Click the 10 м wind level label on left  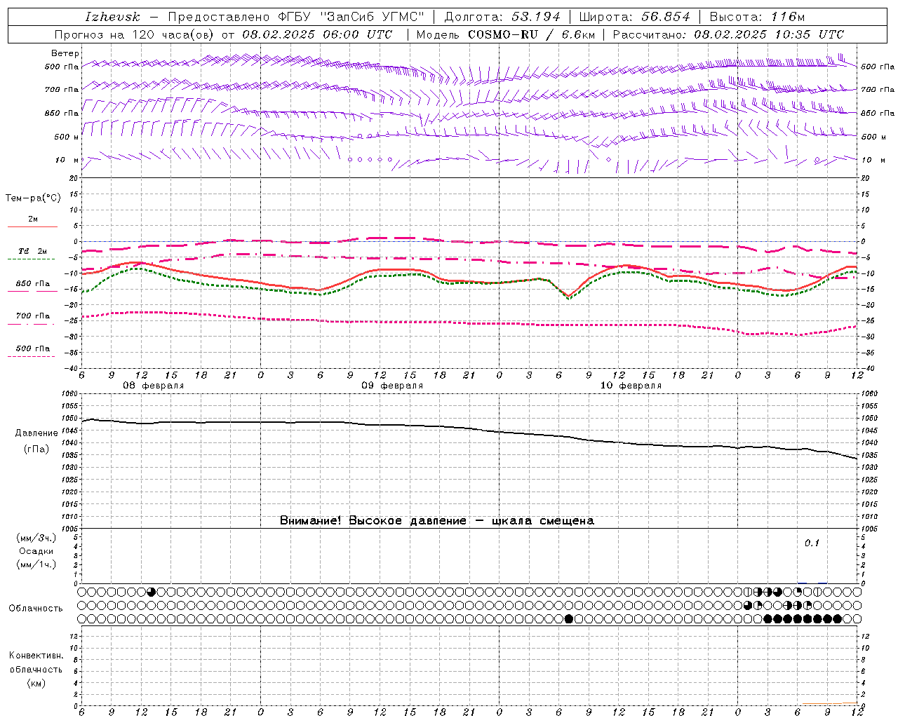pyautogui.click(x=68, y=160)
